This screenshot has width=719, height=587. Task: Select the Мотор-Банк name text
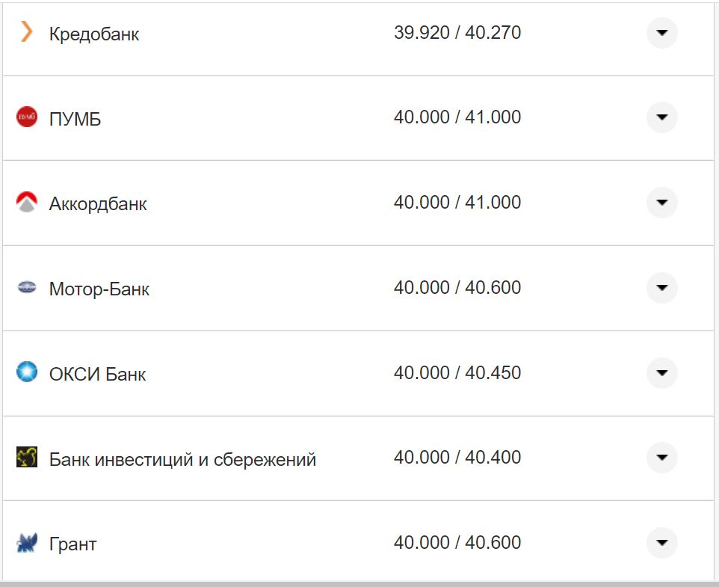pyautogui.click(x=99, y=289)
